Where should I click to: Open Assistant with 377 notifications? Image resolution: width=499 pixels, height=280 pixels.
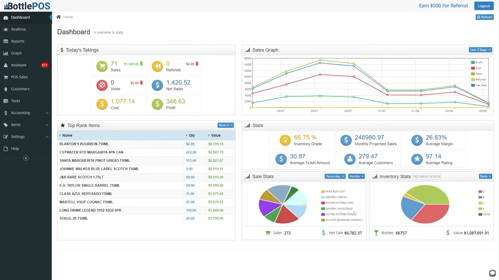pos(26,65)
